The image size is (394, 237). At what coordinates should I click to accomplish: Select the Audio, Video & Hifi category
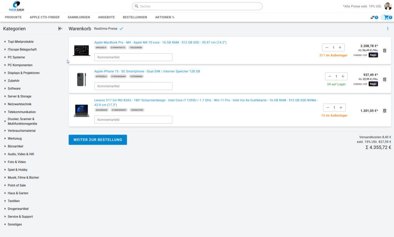pos(21,154)
